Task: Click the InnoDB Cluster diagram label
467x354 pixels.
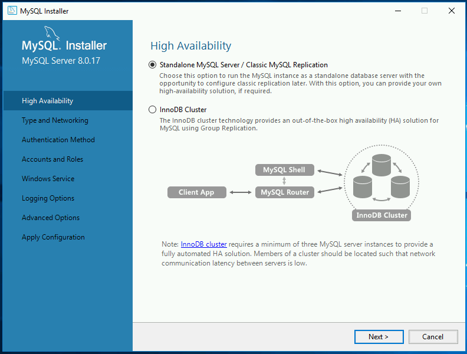Action: (x=382, y=215)
